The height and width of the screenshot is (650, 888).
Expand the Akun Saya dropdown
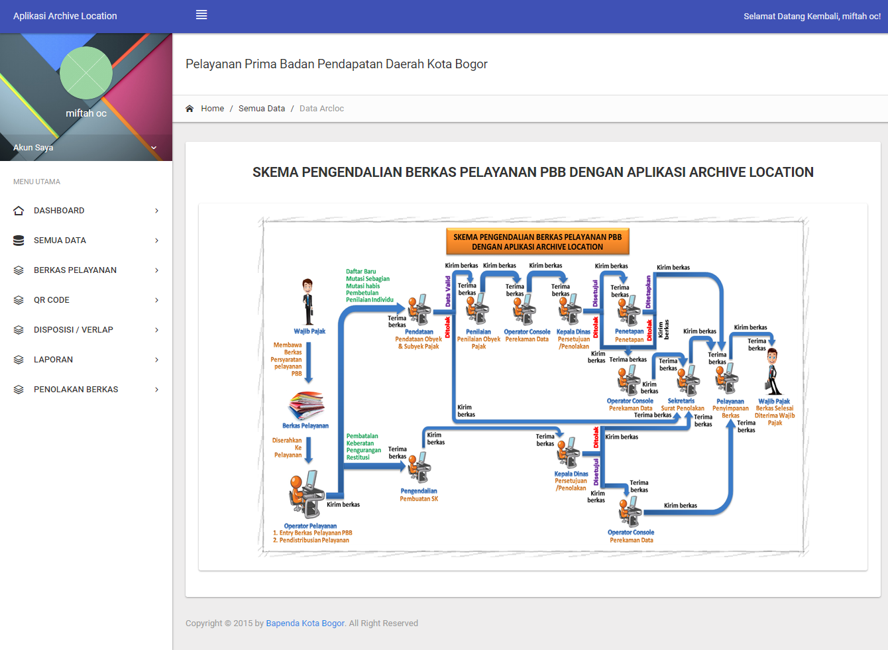coord(154,148)
